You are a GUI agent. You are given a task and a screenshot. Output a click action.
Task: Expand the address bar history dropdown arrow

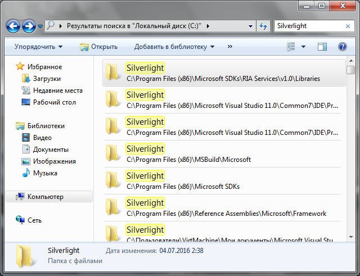pyautogui.click(x=250, y=26)
